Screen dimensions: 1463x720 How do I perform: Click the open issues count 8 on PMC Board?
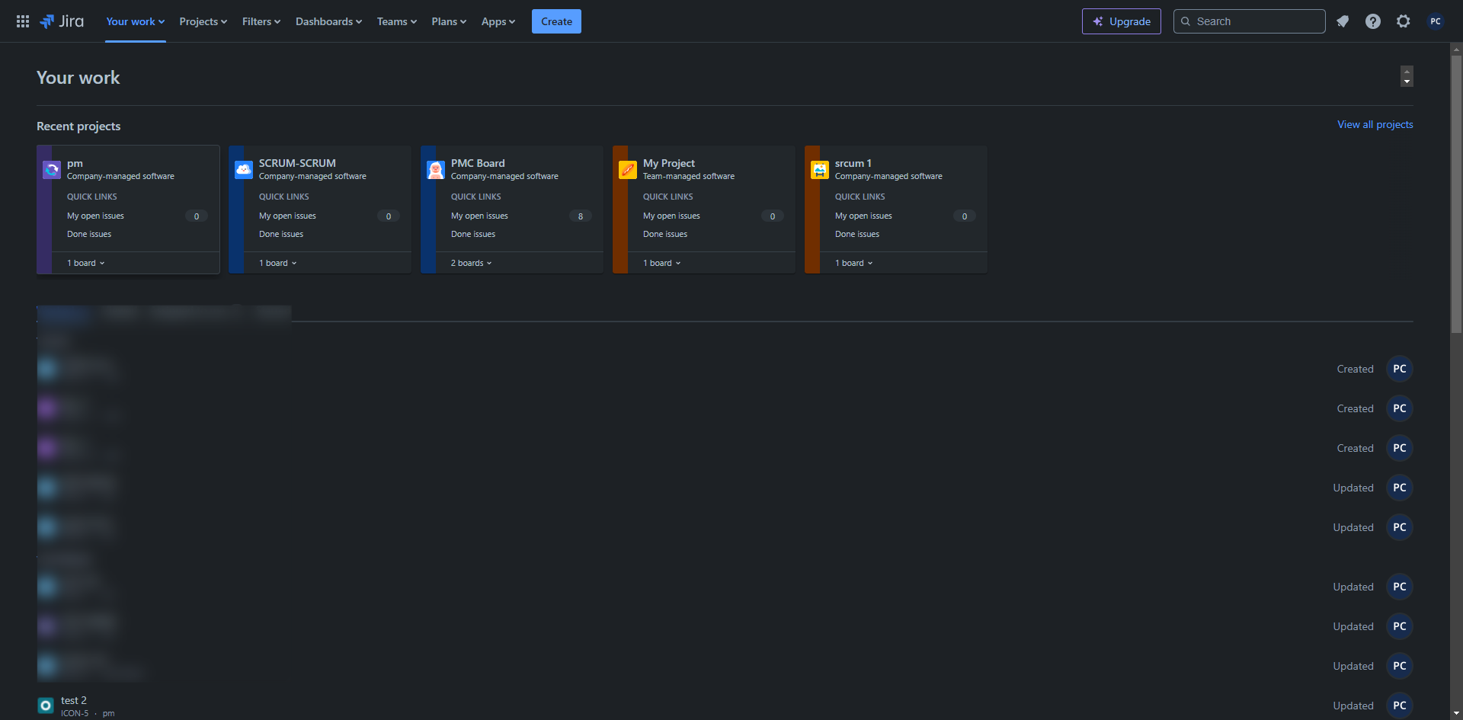pos(581,216)
